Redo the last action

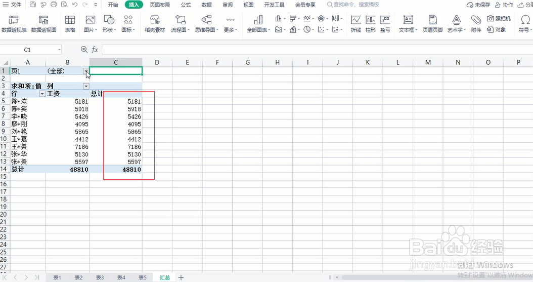(85, 5)
